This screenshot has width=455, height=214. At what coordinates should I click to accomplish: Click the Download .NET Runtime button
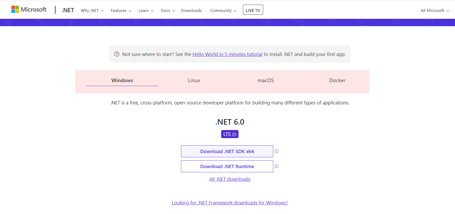point(227,166)
